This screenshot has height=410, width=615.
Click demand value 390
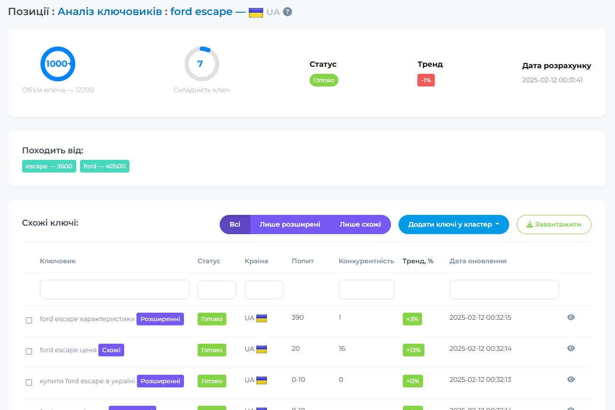[x=298, y=317]
